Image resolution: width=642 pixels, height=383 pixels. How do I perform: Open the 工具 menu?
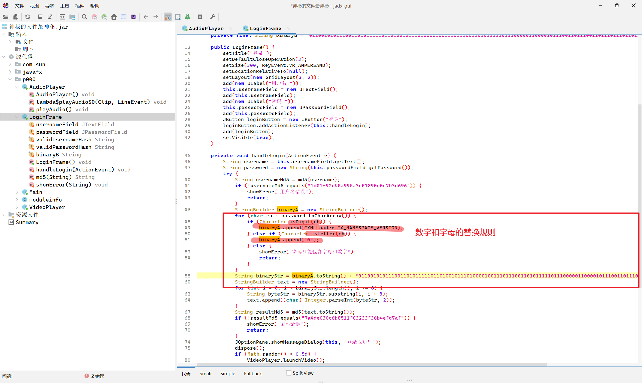64,6
